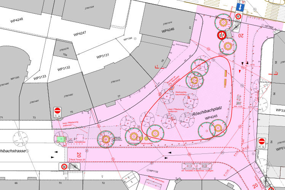Select the no-entry sign beside building 75

coord(57,111)
